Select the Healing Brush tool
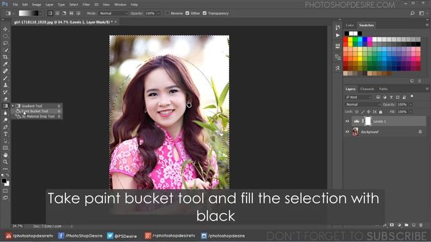The width and height of the screenshot is (431, 242). [5, 71]
